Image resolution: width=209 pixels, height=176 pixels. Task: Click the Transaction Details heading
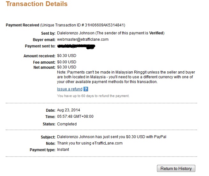pos(37,4)
